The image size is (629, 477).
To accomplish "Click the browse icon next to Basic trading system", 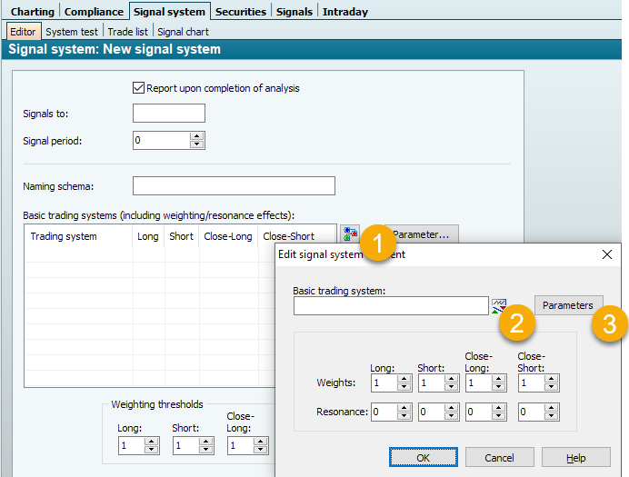I will [499, 305].
